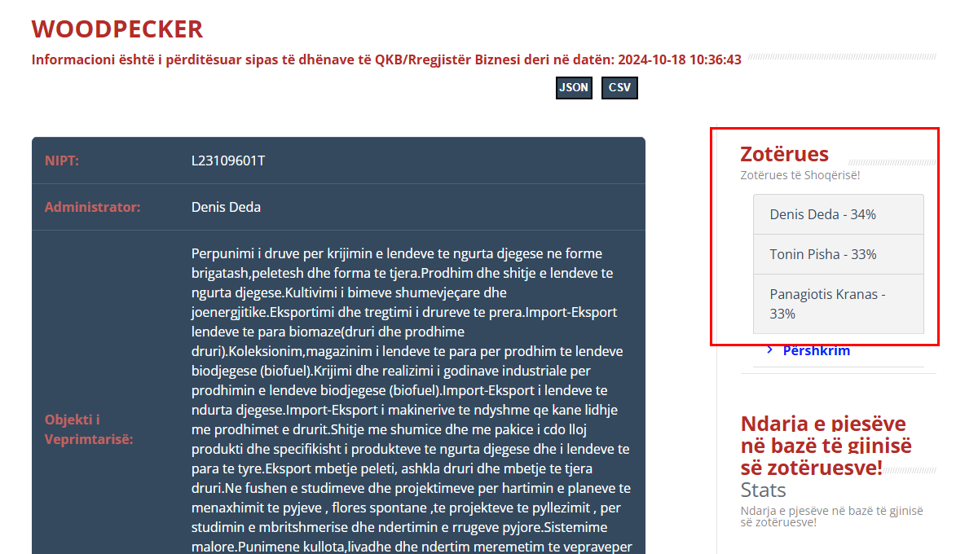Viewport: 956px width, 554px height.
Task: Click the gender-share subtitle under Stats
Action: (x=831, y=517)
